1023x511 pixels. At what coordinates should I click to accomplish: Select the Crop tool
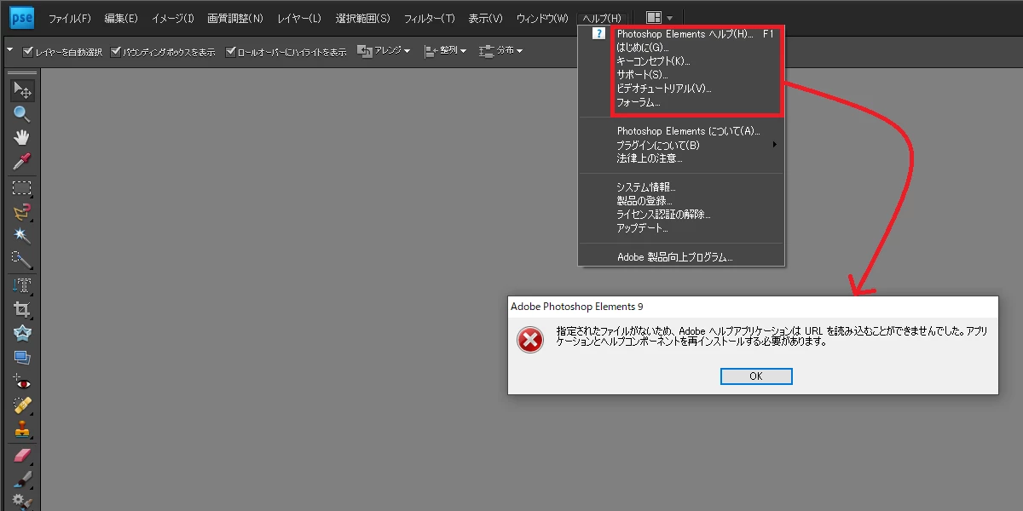pos(22,310)
